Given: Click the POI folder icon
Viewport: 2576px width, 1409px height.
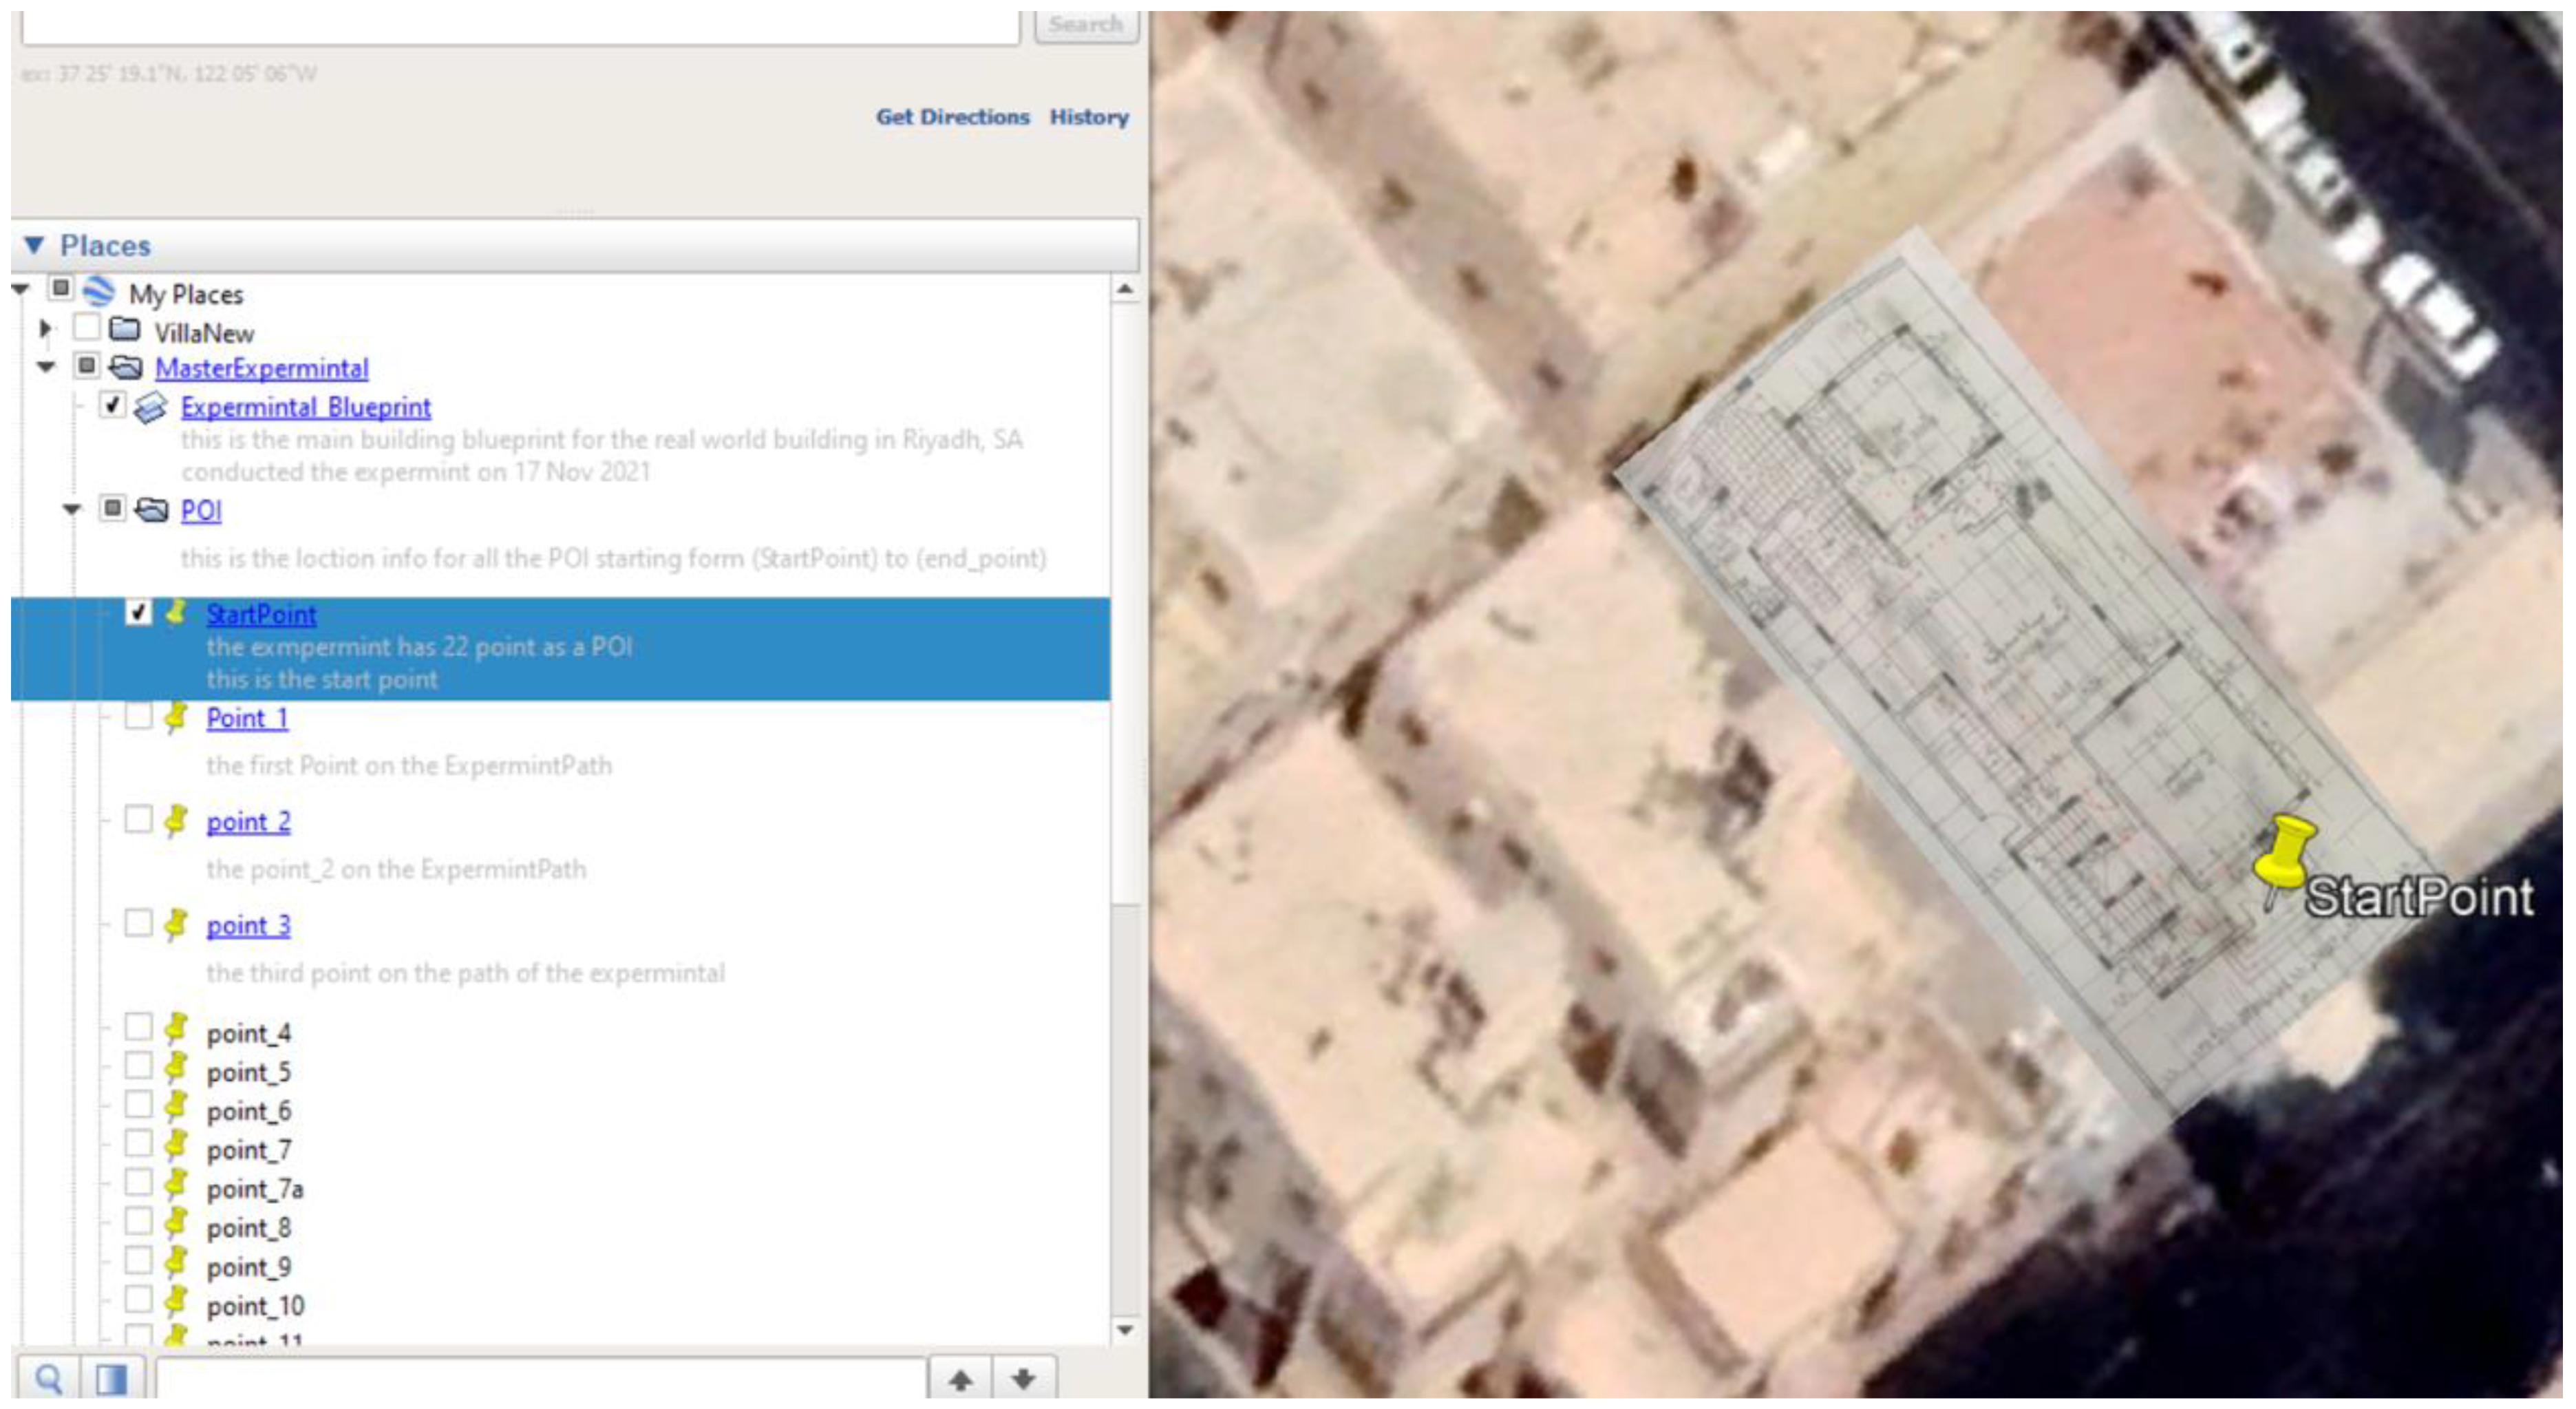Looking at the screenshot, I should click(x=151, y=510).
